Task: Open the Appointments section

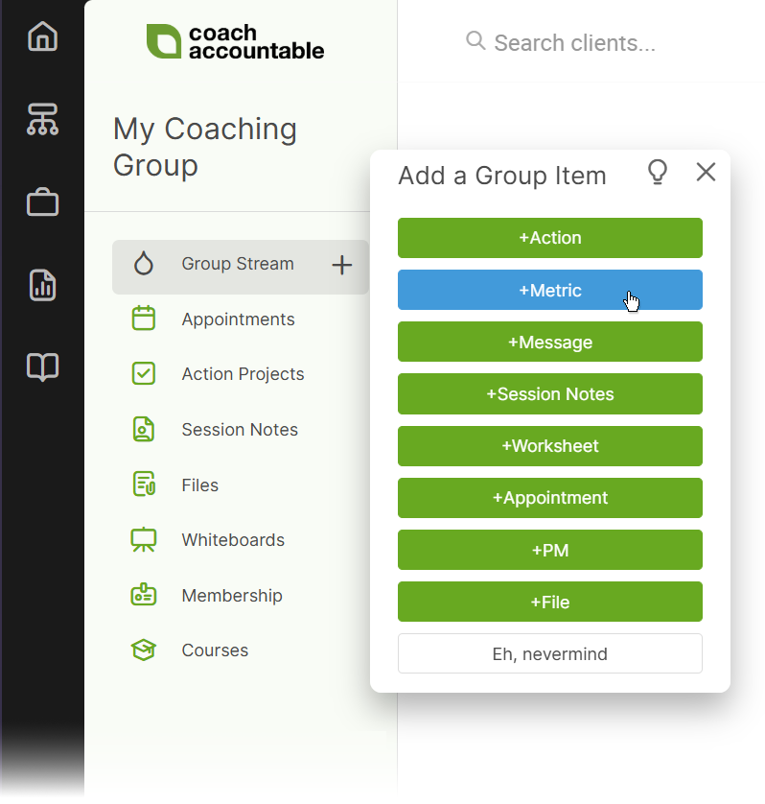Action: point(239,319)
